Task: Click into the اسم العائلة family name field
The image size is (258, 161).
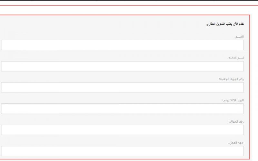Action: (123, 66)
